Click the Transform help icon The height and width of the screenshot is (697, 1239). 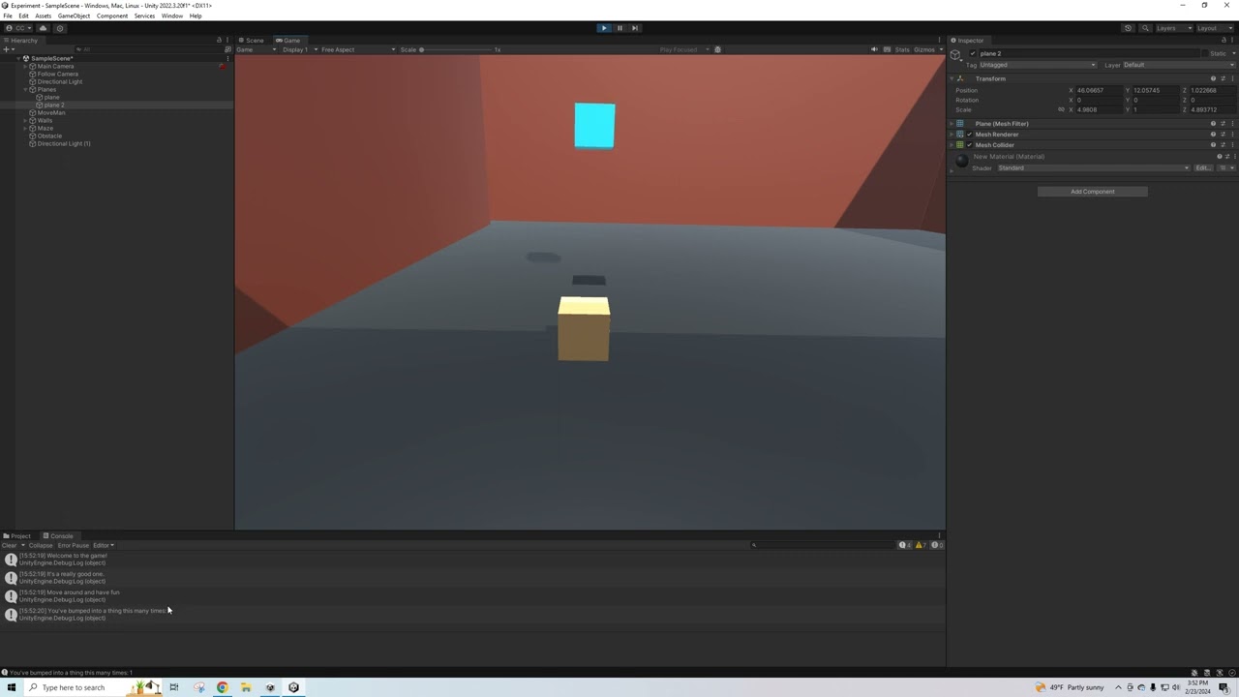tap(1213, 78)
